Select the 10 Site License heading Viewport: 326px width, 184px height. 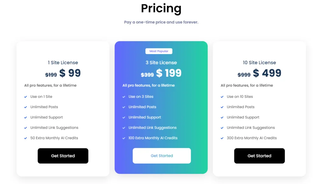[259, 63]
